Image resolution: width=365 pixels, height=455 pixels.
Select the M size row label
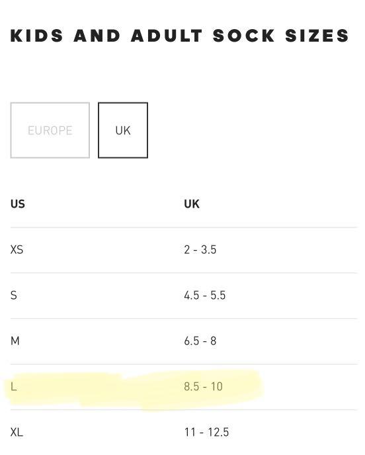pyautogui.click(x=15, y=341)
